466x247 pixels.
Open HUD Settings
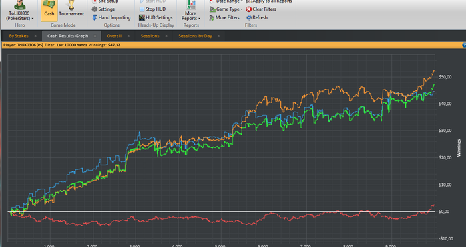pos(156,17)
